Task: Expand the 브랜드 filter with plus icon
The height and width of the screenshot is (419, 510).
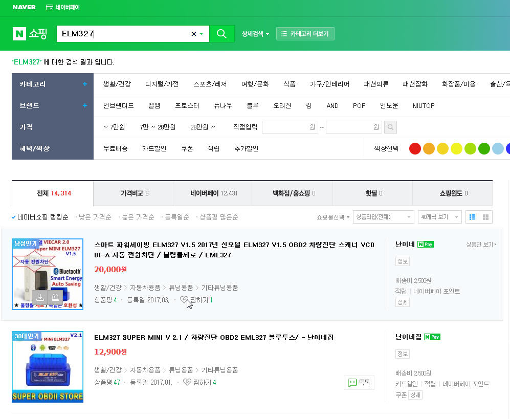Action: pos(84,105)
